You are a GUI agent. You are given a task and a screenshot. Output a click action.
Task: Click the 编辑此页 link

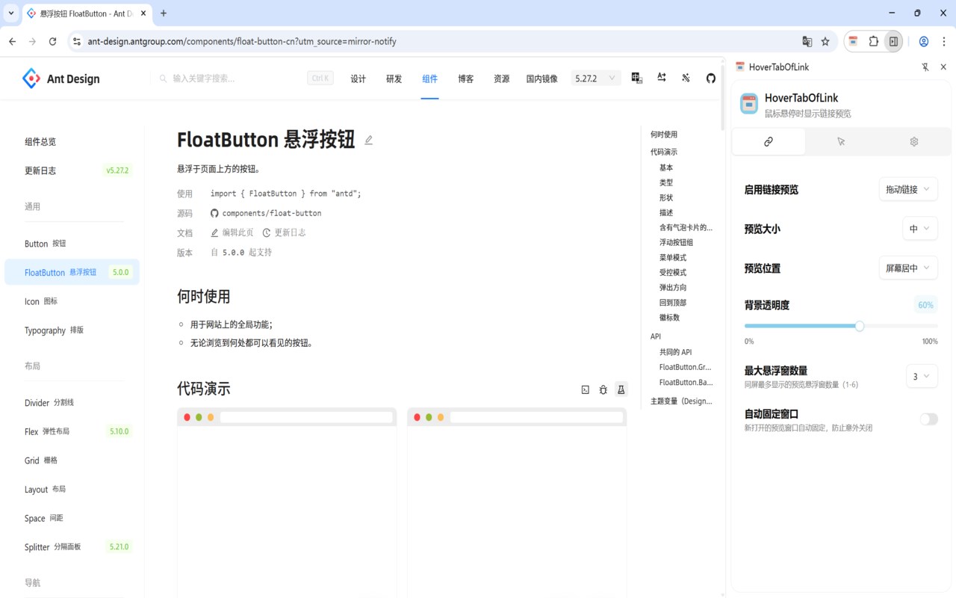pyautogui.click(x=232, y=232)
